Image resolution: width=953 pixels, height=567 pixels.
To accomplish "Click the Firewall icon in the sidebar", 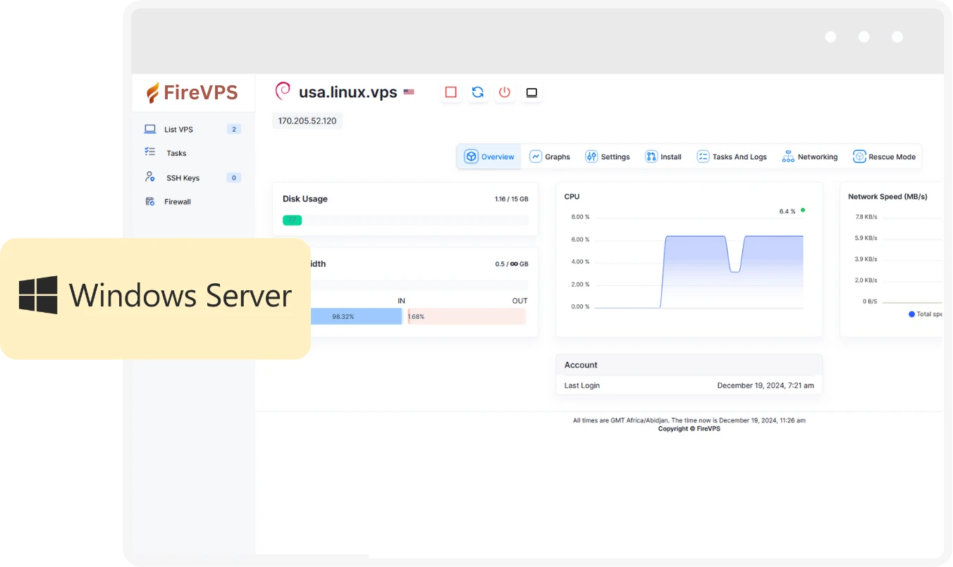I will (x=149, y=201).
